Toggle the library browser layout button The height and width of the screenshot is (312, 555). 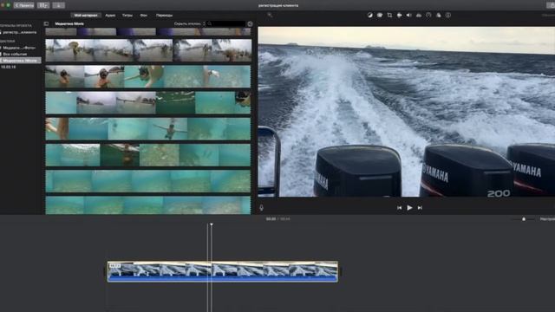43,5
